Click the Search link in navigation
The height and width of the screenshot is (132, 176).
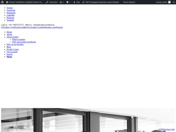click(x=9, y=54)
